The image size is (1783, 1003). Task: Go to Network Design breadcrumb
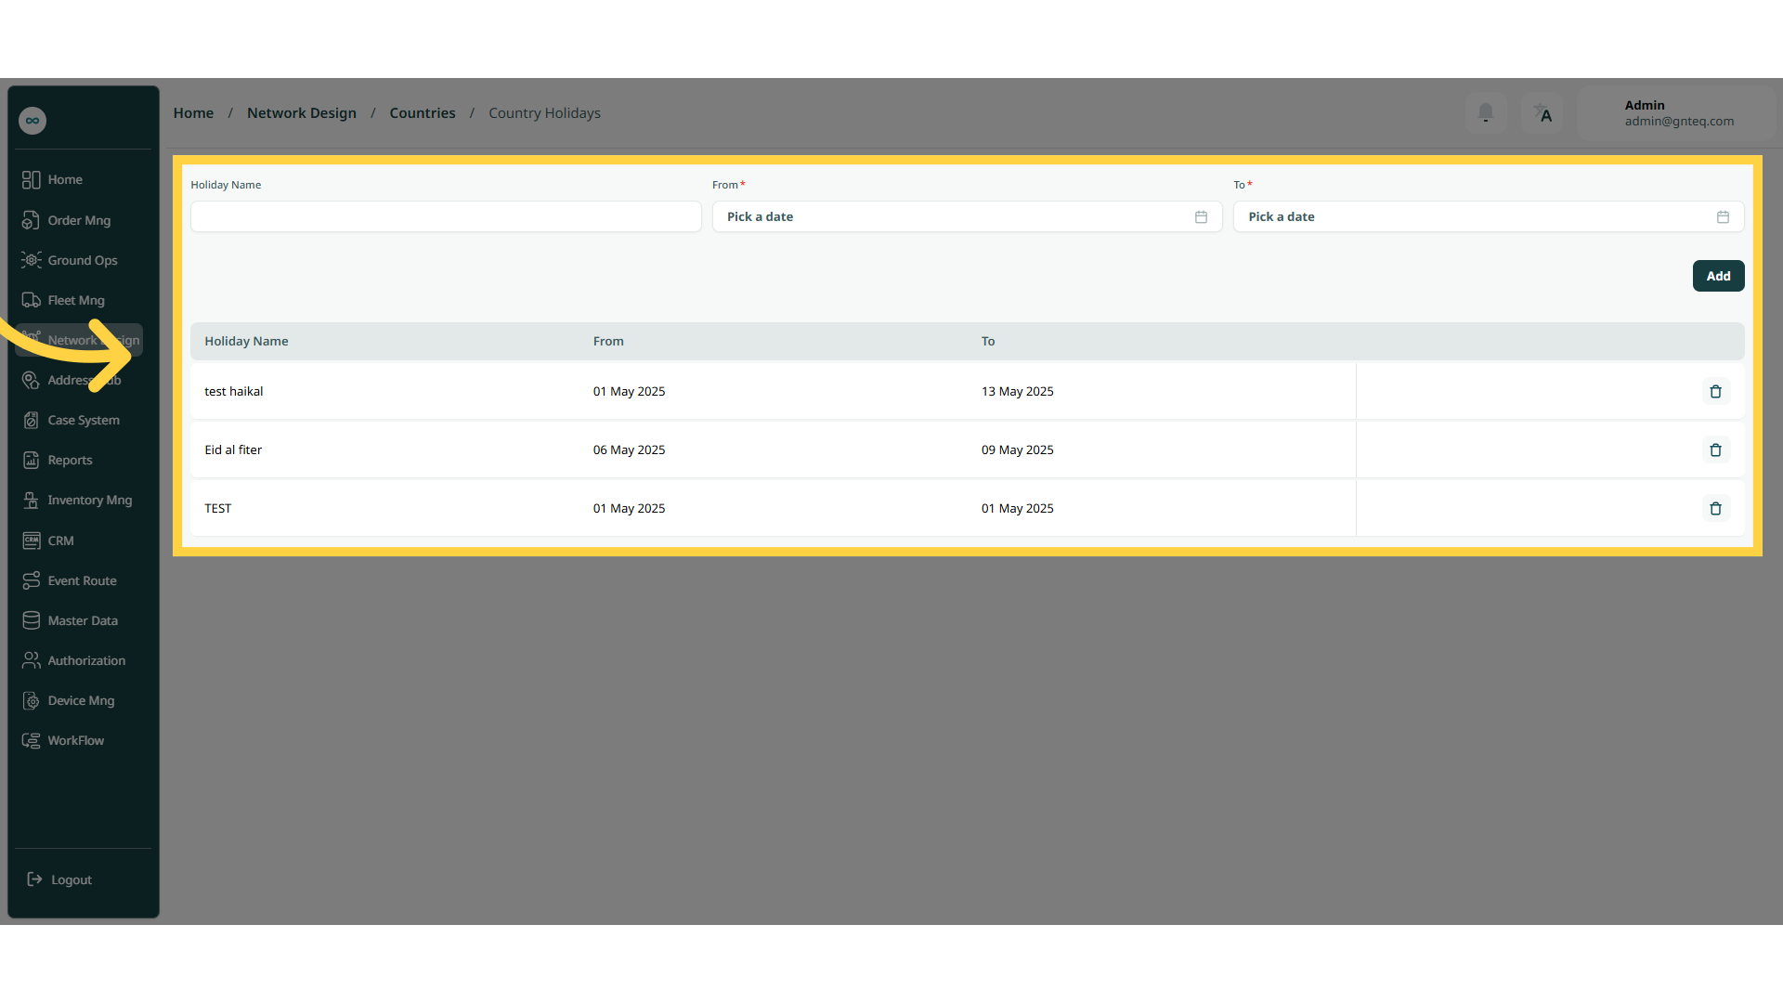pos(302,113)
